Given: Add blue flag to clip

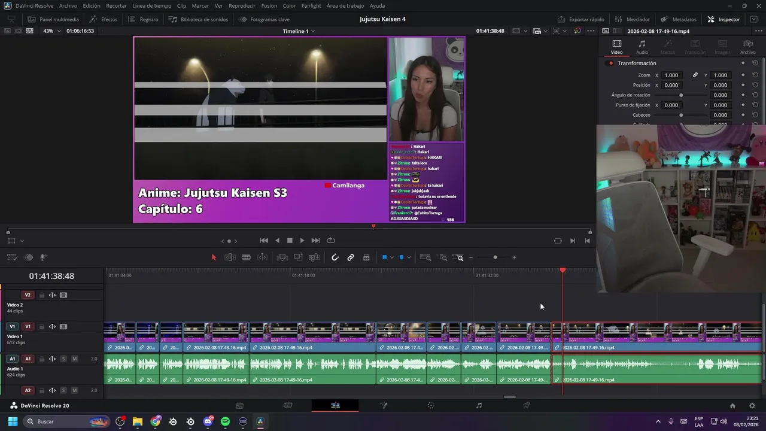Looking at the screenshot, I should (x=384, y=257).
